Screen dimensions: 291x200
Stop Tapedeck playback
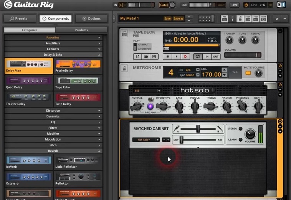point(168,56)
